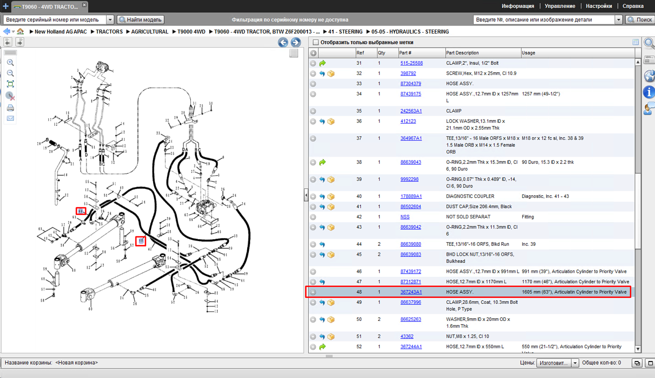Screen dimensions: 655x378
Task: Add Ref 33 hose assembly with plus icon
Action: pos(313,84)
